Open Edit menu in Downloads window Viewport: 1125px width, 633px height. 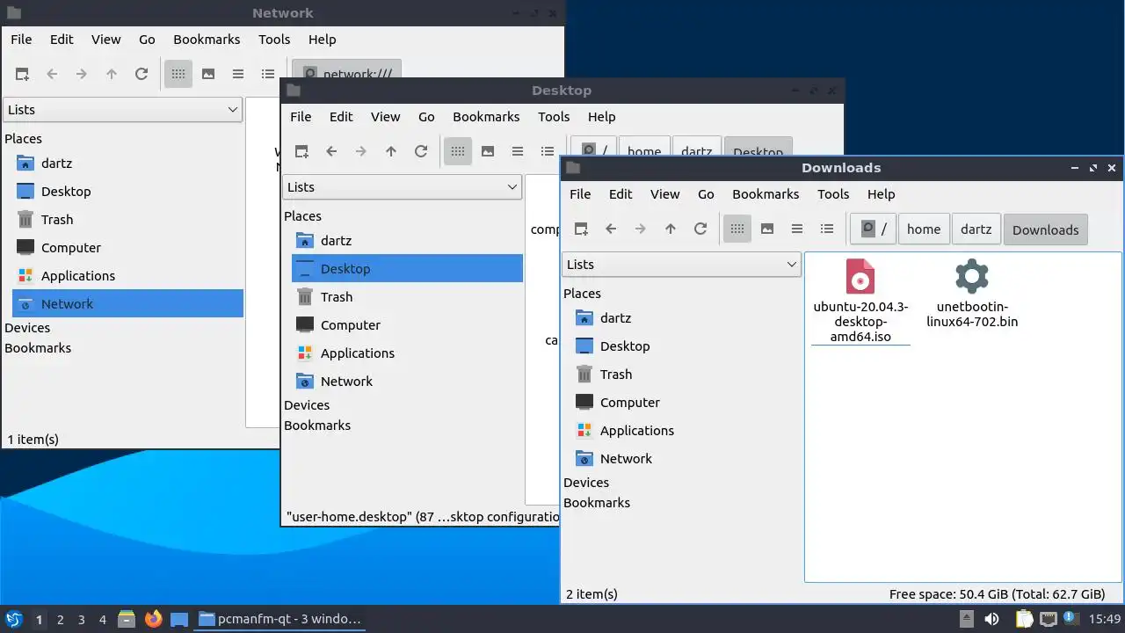(621, 194)
